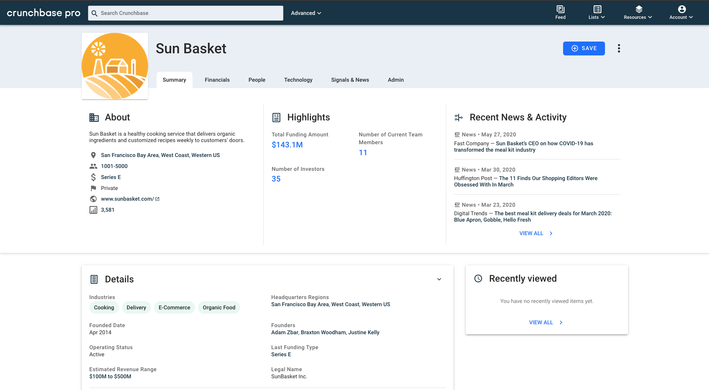
Task: Click the news icon for Mar 30, 2020
Action: click(457, 170)
